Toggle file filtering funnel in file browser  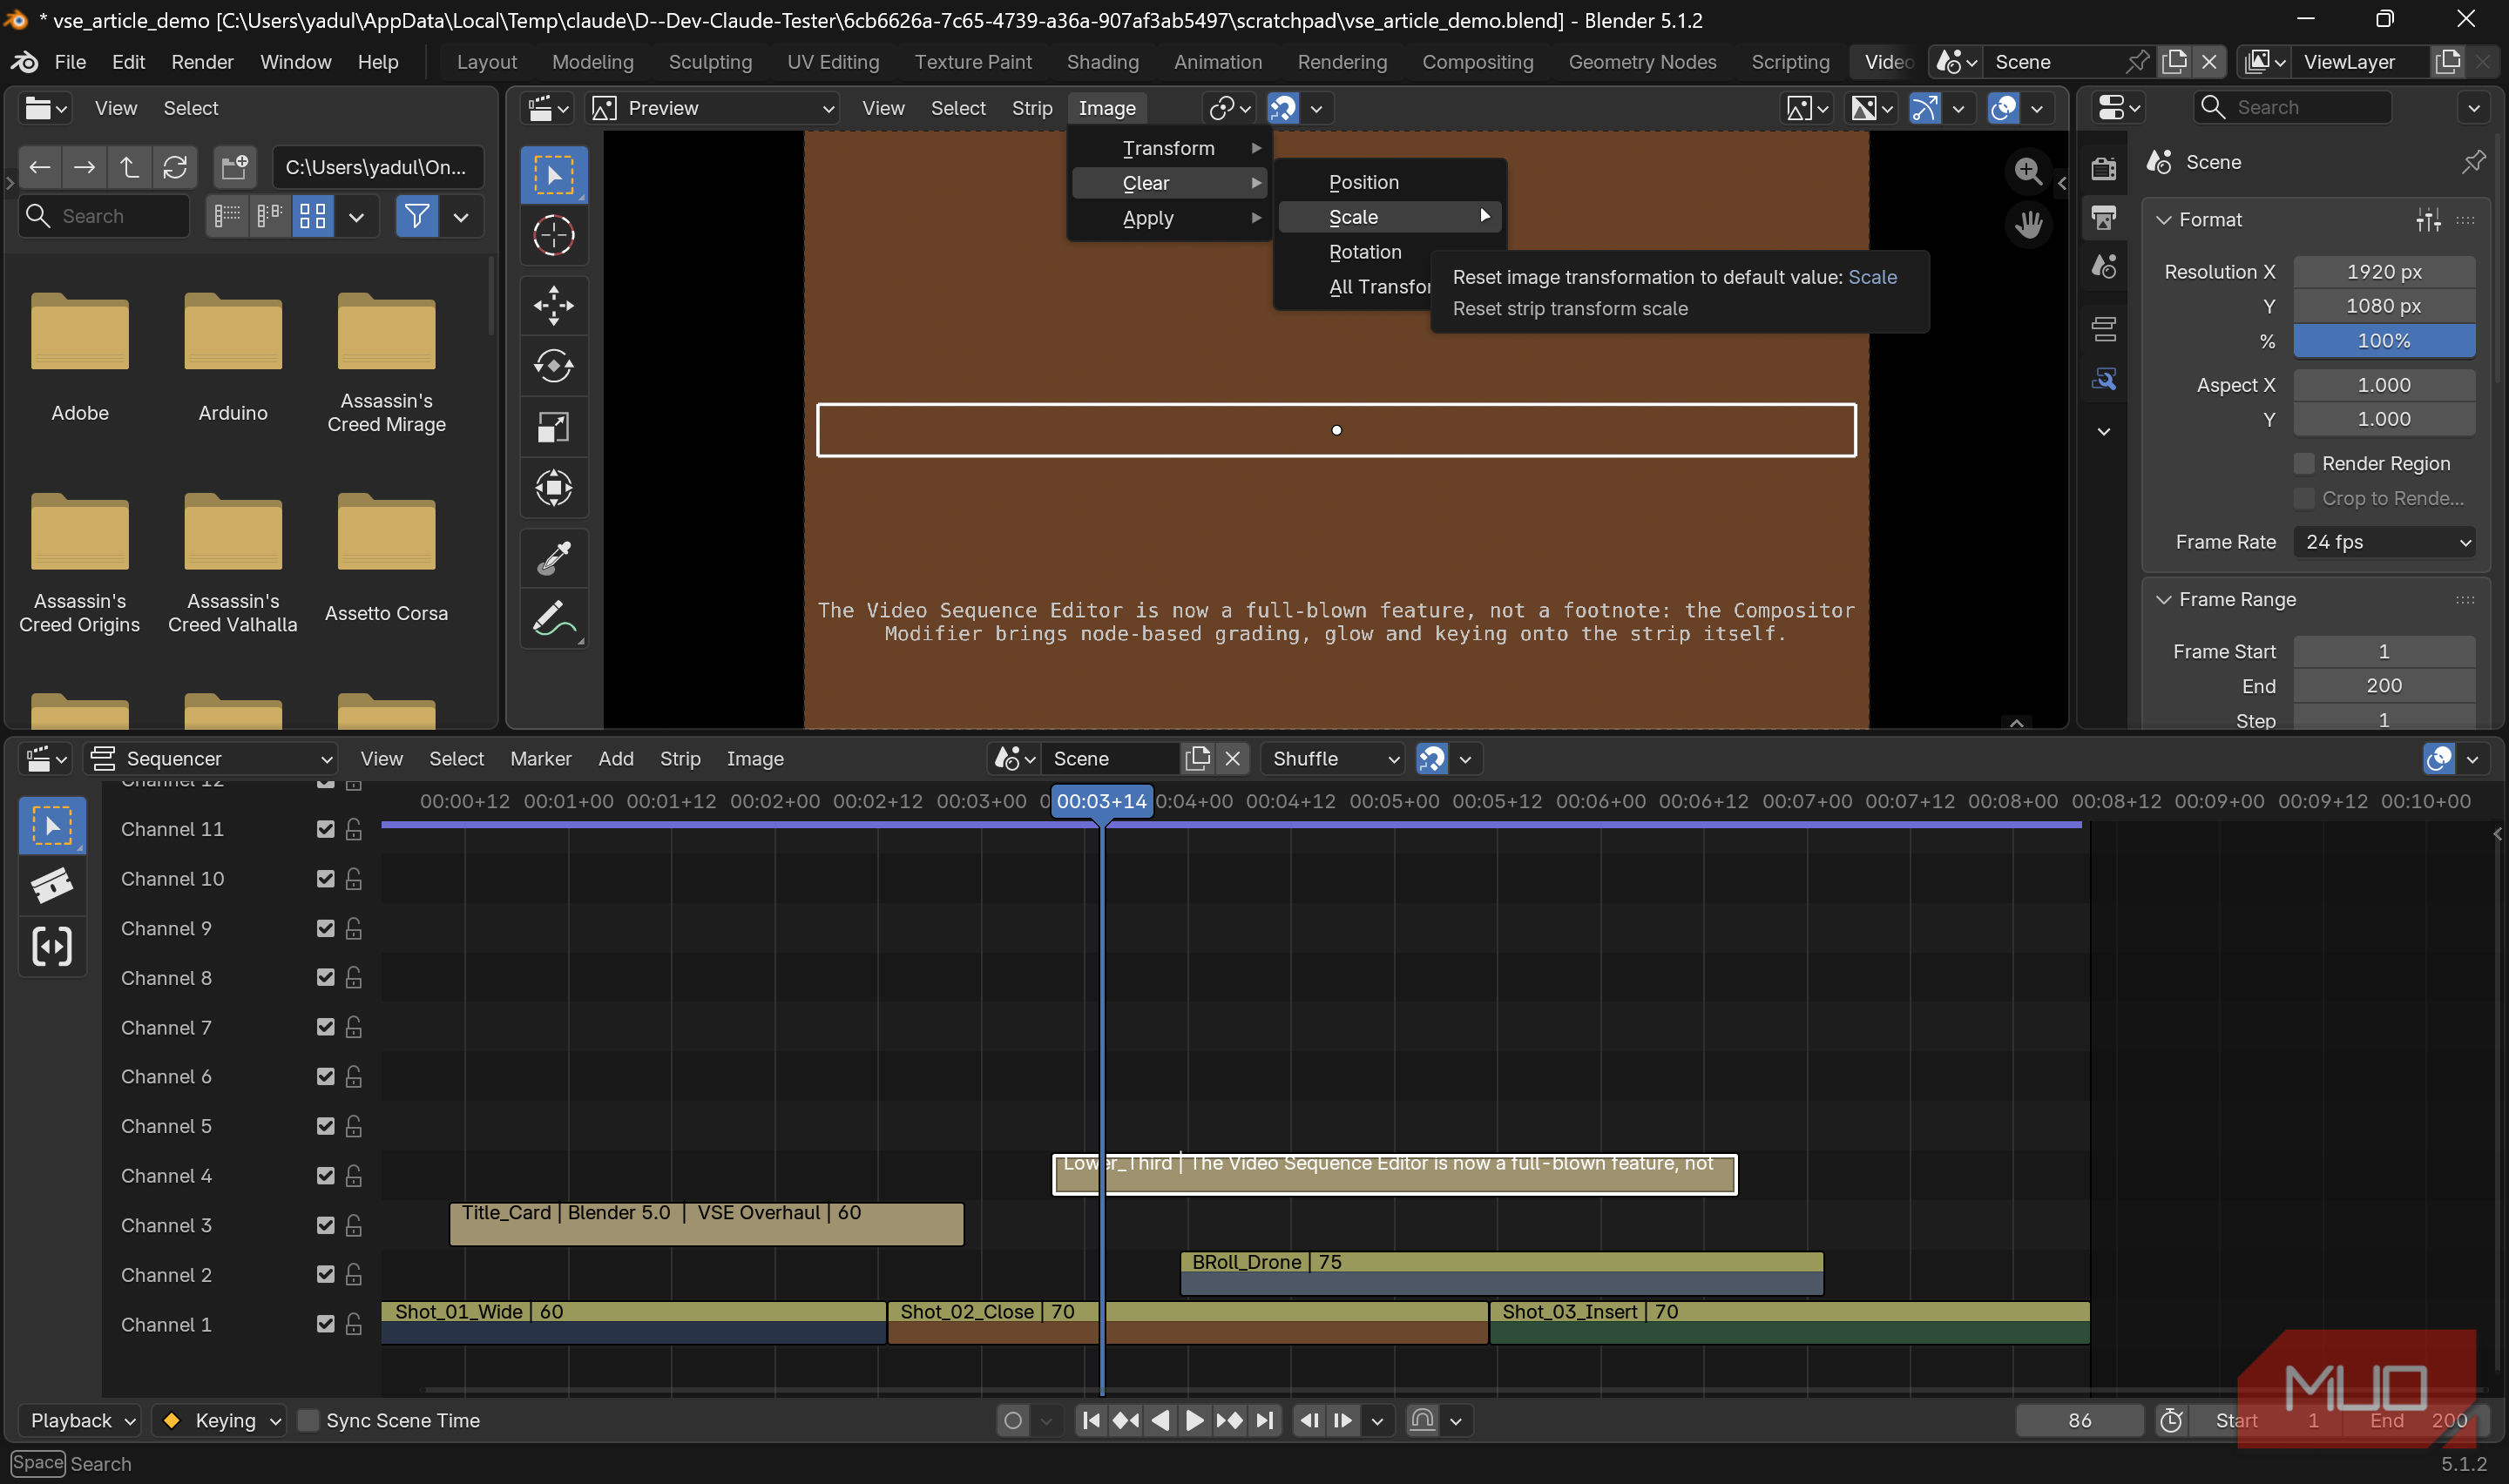click(417, 216)
